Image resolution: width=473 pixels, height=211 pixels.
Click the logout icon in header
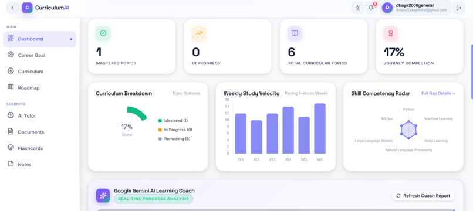(459, 8)
